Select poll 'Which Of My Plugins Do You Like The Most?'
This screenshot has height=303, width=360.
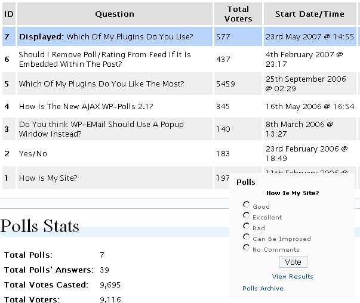pyautogui.click(x=101, y=84)
